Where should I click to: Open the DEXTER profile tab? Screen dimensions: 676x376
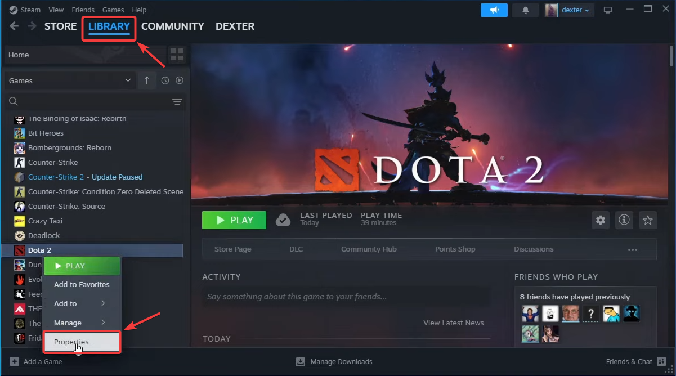[x=235, y=26]
